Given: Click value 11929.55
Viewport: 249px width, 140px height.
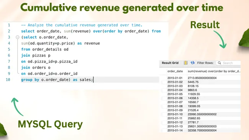Looking at the screenshot, I should pos(194,94).
